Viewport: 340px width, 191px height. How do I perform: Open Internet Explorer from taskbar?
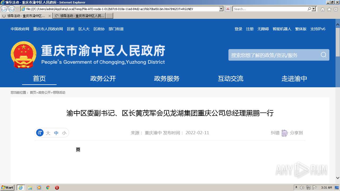[x=20, y=188]
